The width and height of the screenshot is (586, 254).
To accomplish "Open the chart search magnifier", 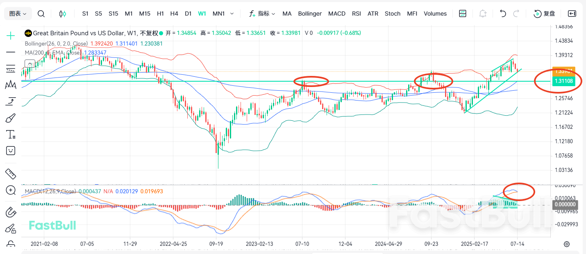I will point(41,13).
